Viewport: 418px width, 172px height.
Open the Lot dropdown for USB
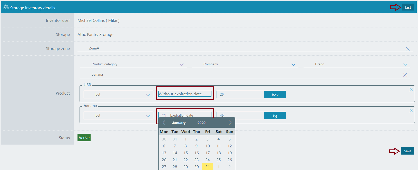tap(148, 95)
